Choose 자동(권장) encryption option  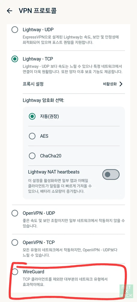pyautogui.click(x=32, y=116)
